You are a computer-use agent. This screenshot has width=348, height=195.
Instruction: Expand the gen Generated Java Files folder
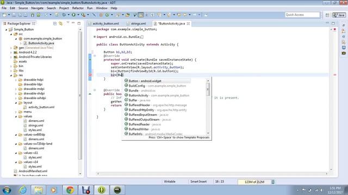(11, 48)
